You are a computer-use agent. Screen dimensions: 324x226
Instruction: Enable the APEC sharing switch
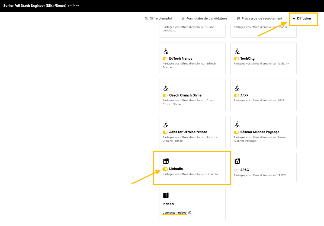coord(236,170)
